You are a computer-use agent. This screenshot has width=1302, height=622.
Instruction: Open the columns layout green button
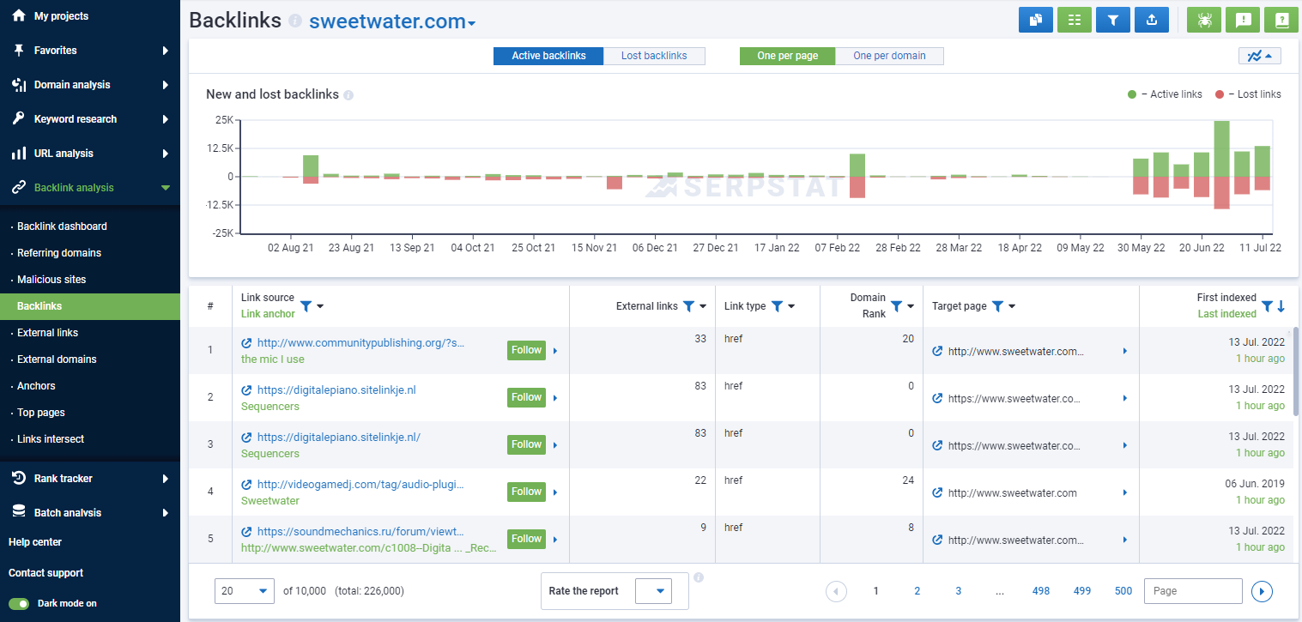1074,20
